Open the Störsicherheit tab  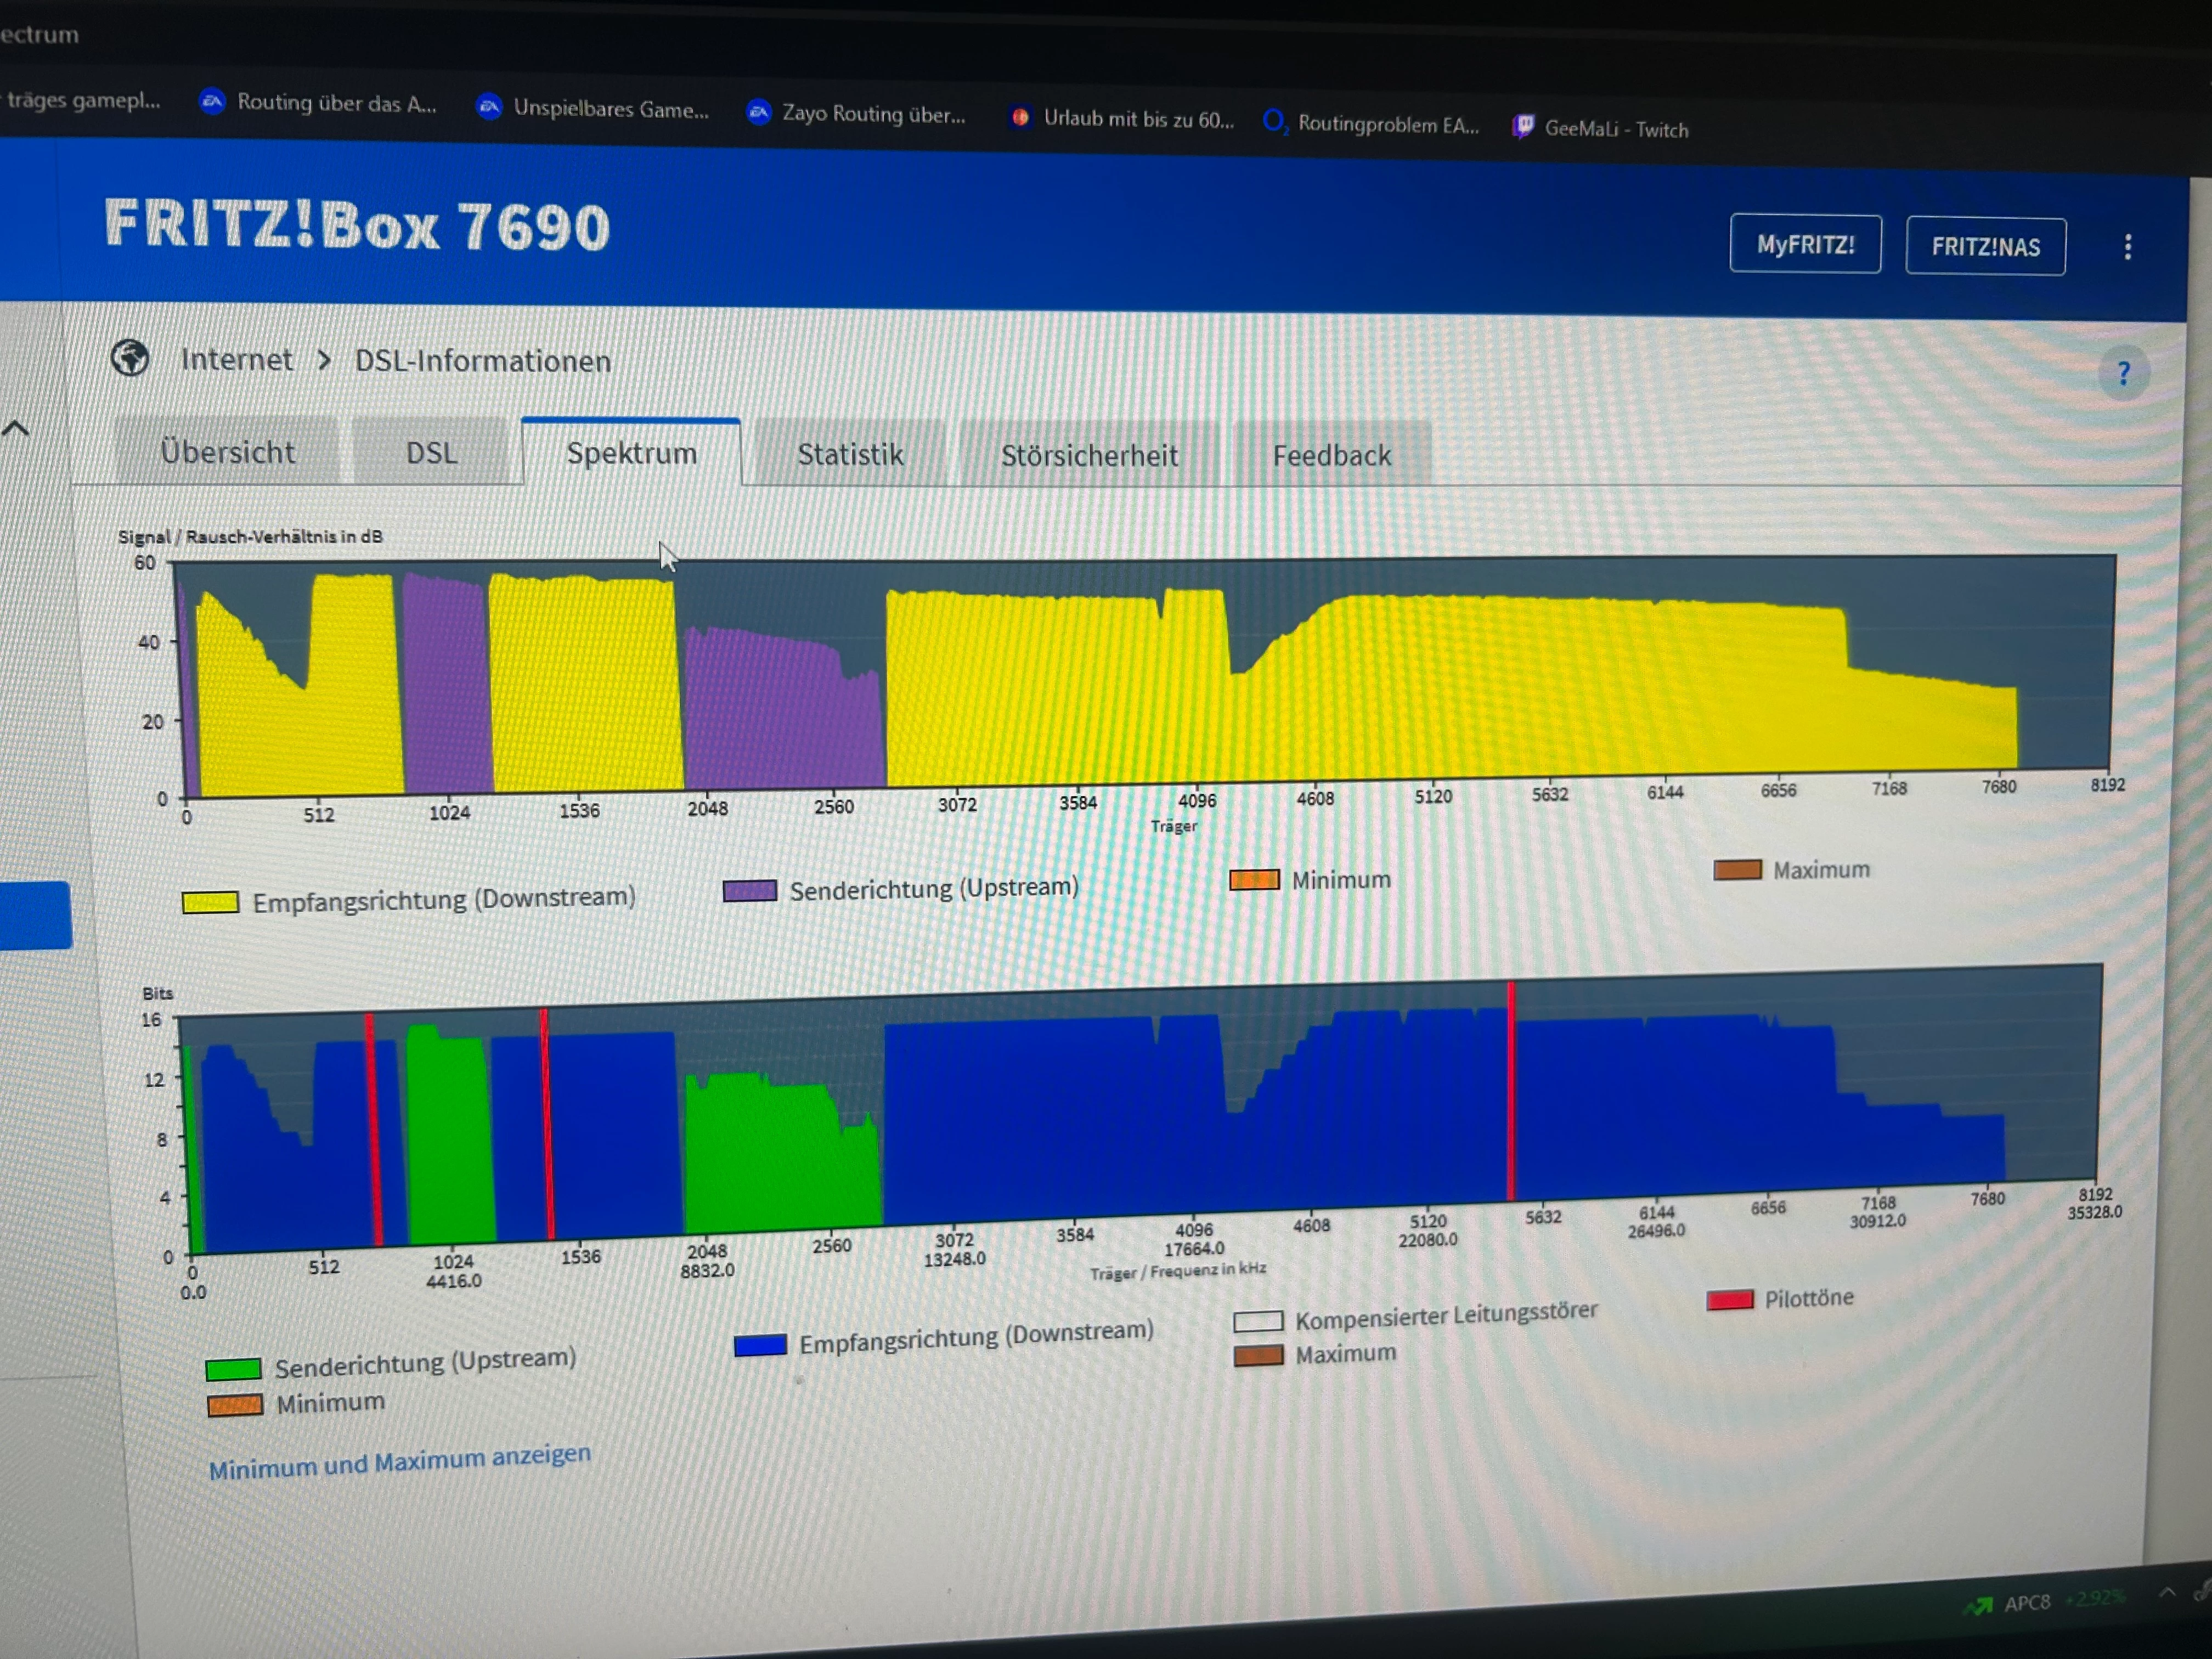point(1089,456)
